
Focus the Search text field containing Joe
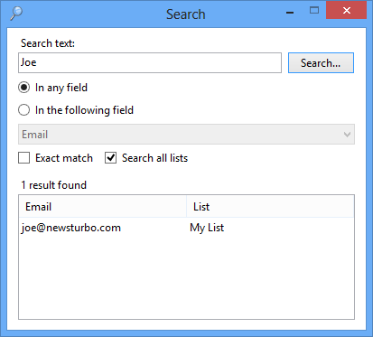click(150, 62)
